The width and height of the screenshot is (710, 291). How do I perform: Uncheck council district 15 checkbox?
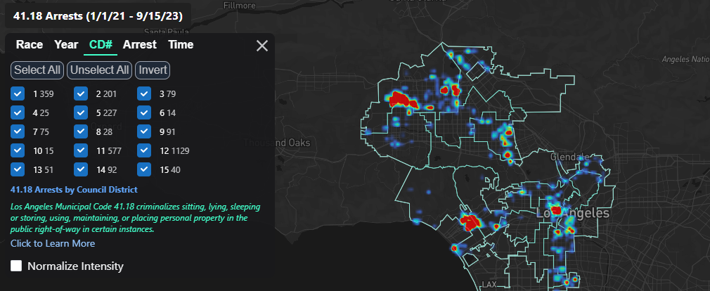point(144,169)
